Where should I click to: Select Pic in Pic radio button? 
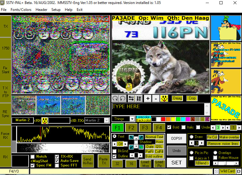[x=191, y=153]
